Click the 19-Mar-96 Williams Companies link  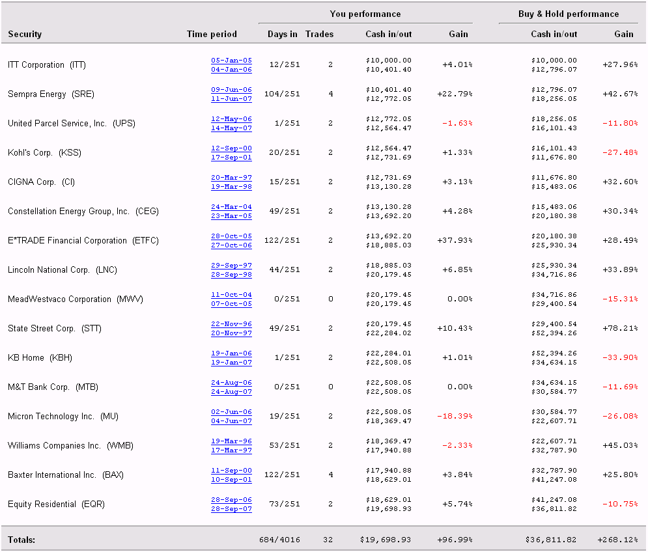click(x=231, y=442)
